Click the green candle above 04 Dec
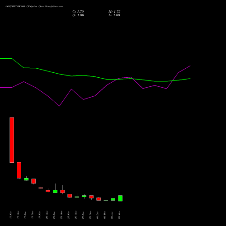The height and width of the screenshot is (226, 226). coord(120,198)
